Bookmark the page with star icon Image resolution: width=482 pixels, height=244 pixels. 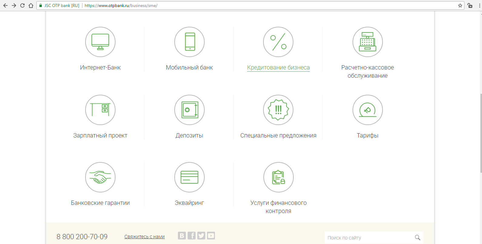click(x=460, y=5)
